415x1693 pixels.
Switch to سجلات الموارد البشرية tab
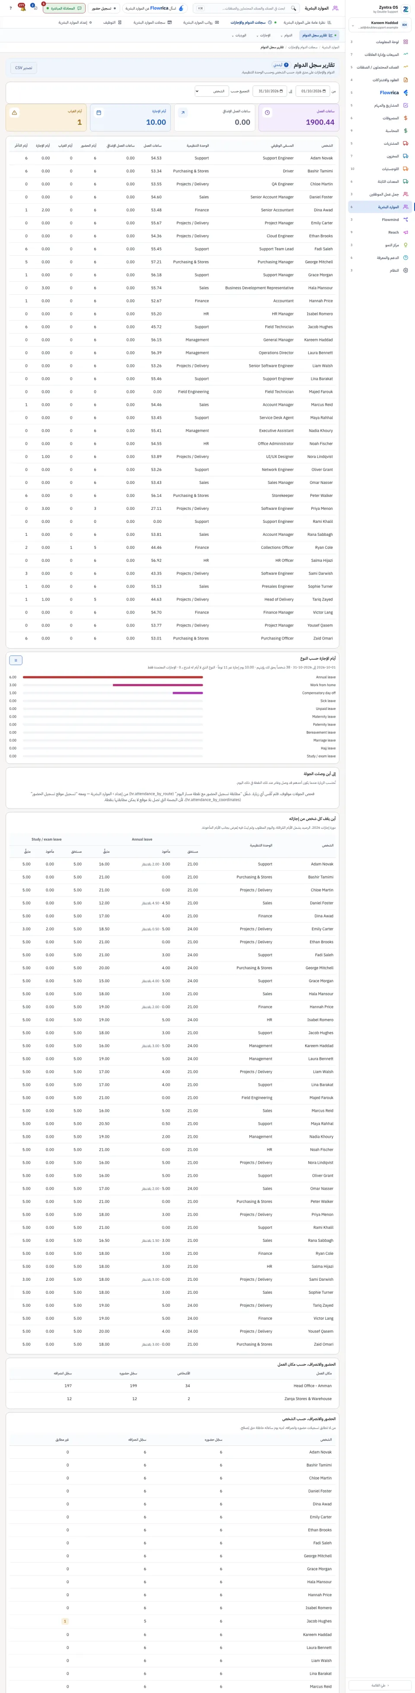tap(152, 22)
